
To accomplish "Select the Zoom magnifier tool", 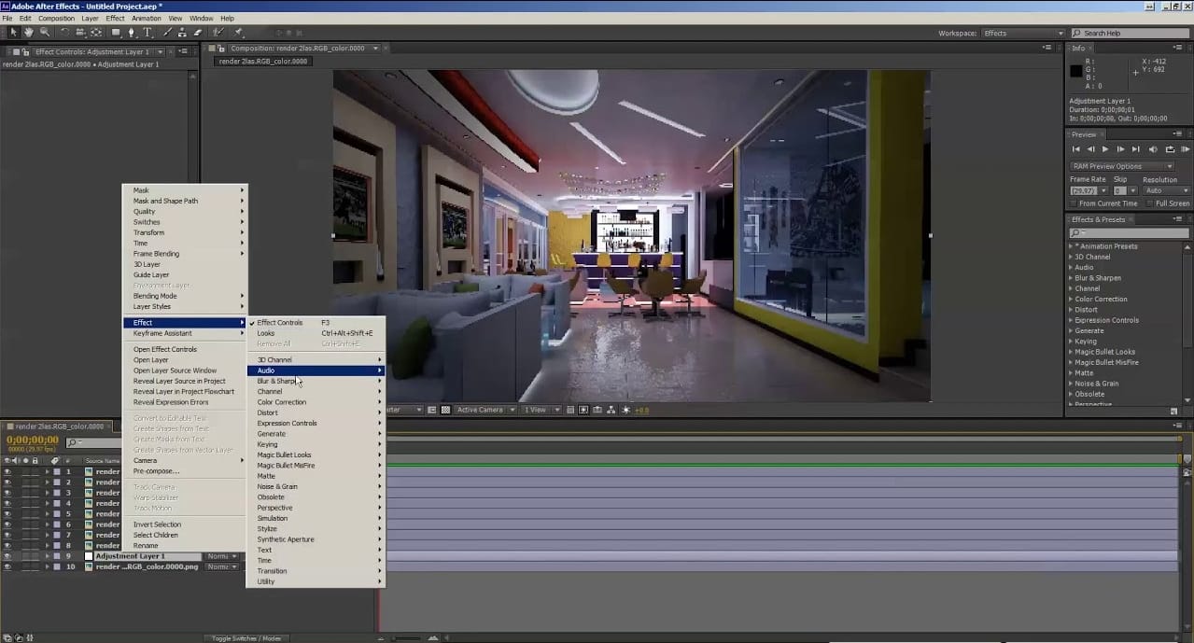I will (45, 33).
